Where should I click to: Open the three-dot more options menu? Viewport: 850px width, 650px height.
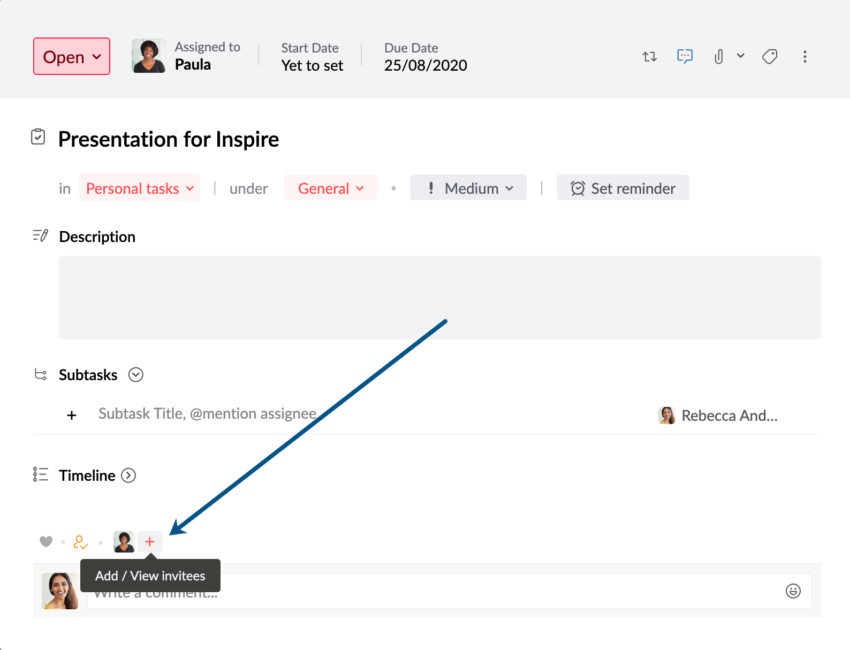click(x=805, y=57)
